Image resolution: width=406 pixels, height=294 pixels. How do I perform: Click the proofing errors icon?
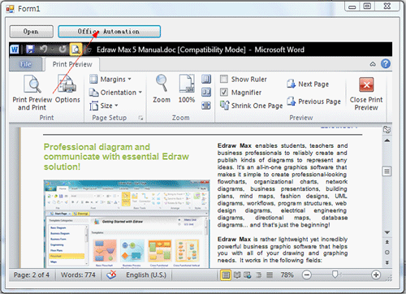pos(111,275)
